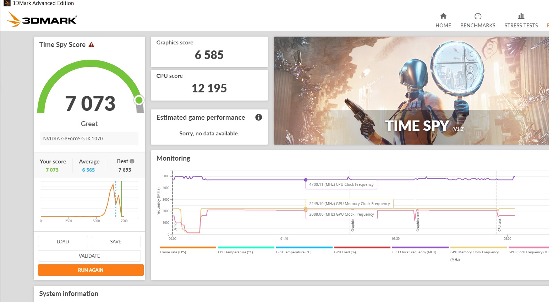The image size is (553, 302).
Task: Open the Estimated game performance info icon
Action: (258, 117)
